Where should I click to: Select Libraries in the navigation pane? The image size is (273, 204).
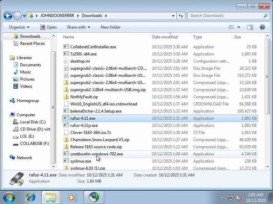(x=24, y=58)
